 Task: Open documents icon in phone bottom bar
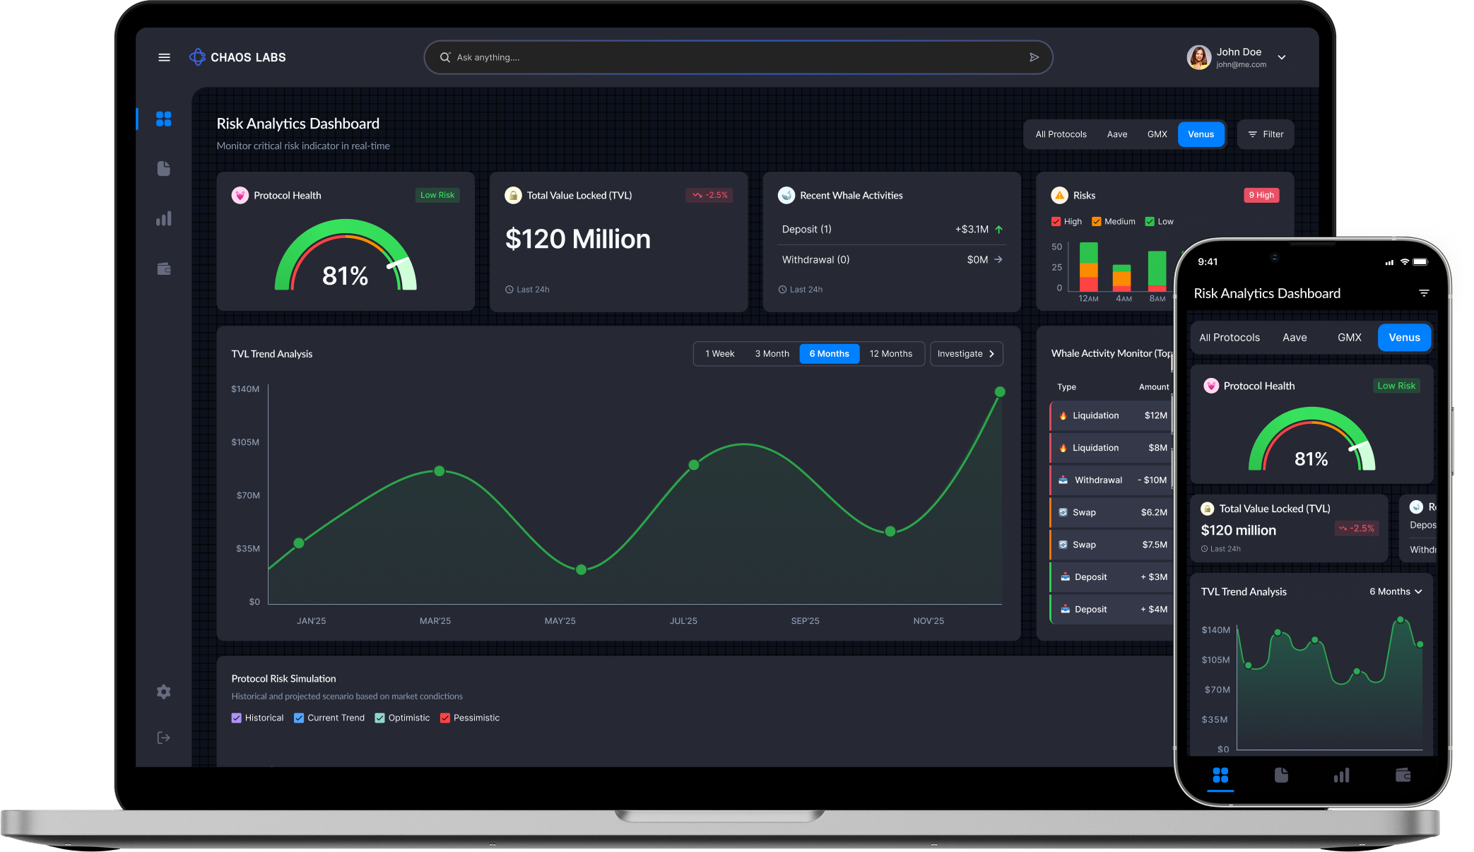(1281, 775)
